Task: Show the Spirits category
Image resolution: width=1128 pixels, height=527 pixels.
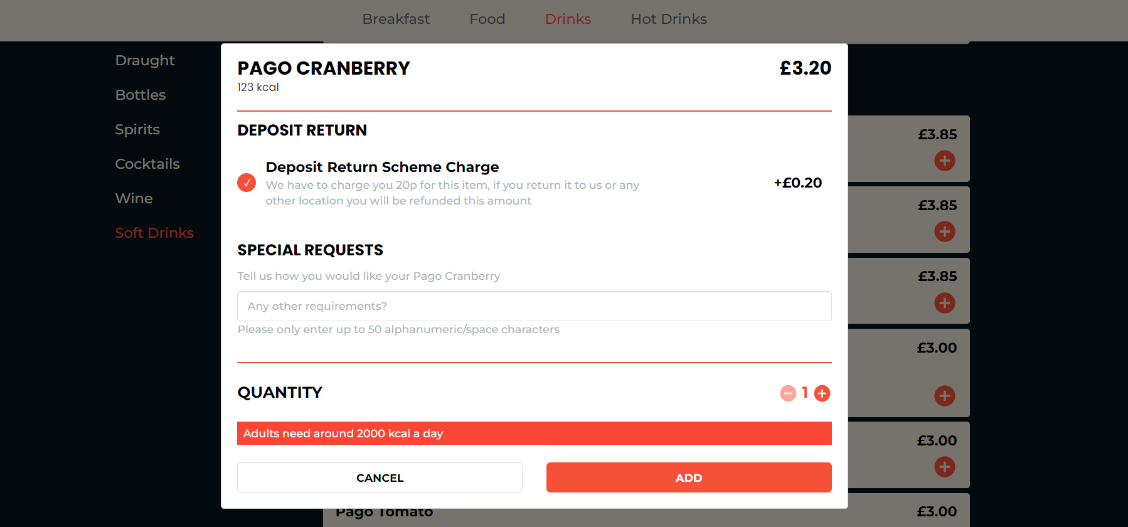Action: pos(137,129)
